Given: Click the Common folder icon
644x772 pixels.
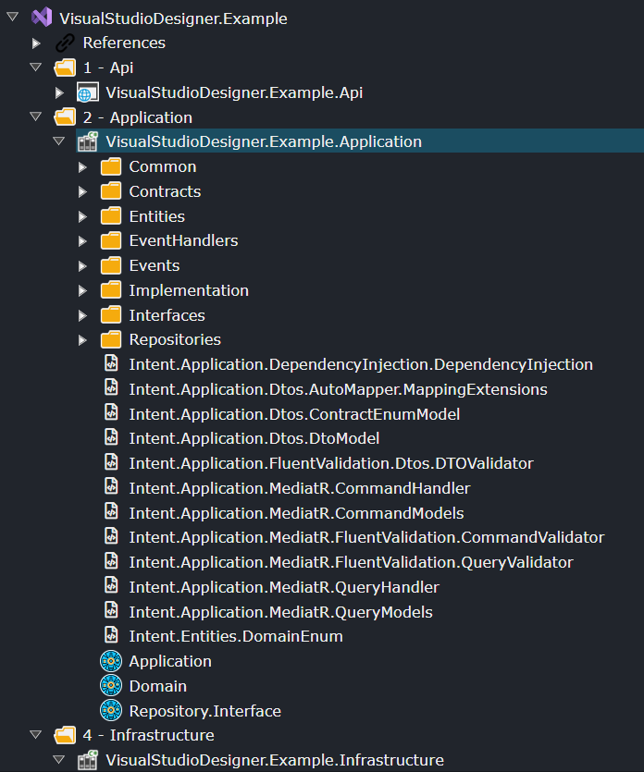Looking at the screenshot, I should pos(111,166).
